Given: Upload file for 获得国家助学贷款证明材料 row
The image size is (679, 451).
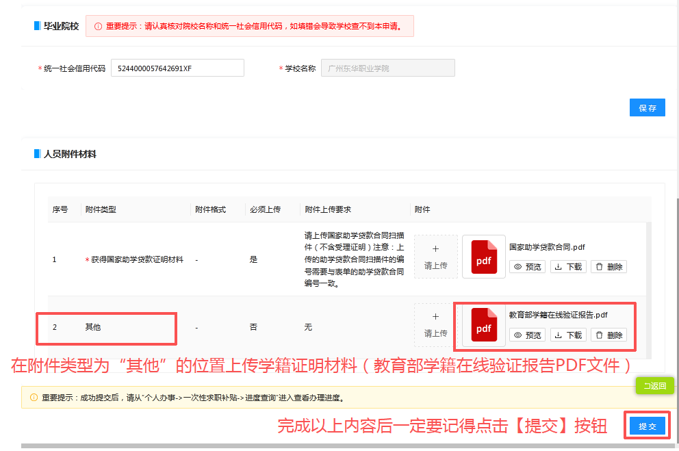Looking at the screenshot, I should (435, 257).
